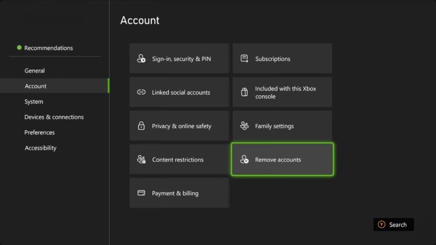Select the highlighted Remove accounts tile
Image resolution: width=436 pixels, height=245 pixels.
282,159
